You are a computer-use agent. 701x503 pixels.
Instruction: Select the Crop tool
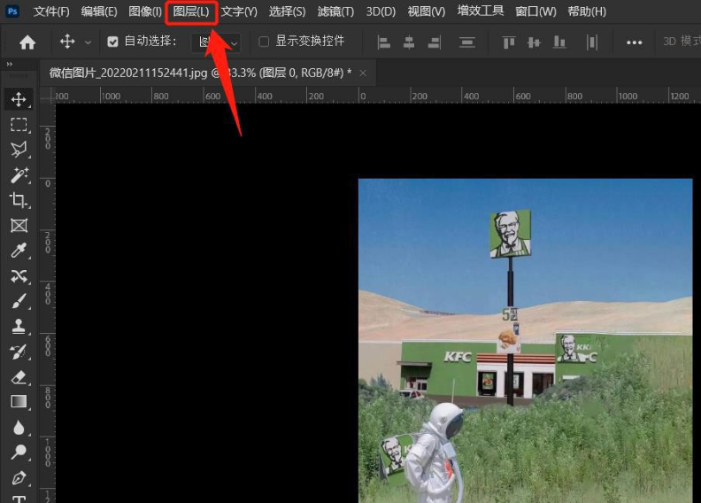19,200
